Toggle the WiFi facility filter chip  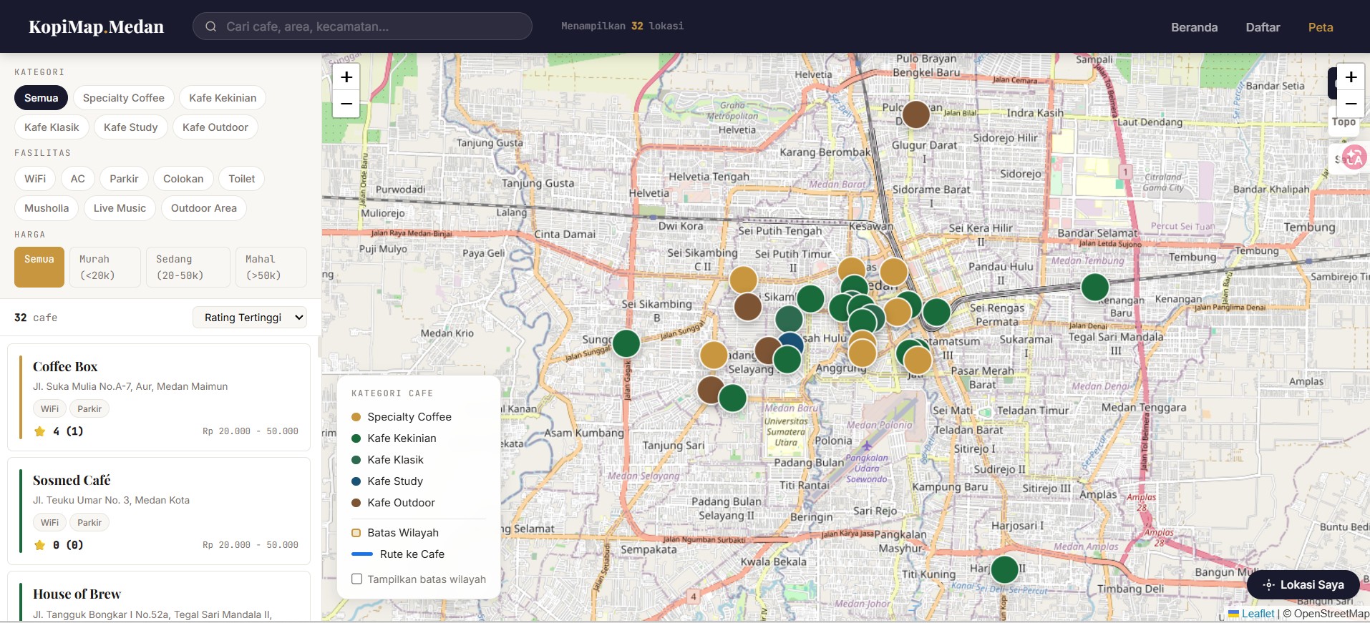tap(35, 179)
